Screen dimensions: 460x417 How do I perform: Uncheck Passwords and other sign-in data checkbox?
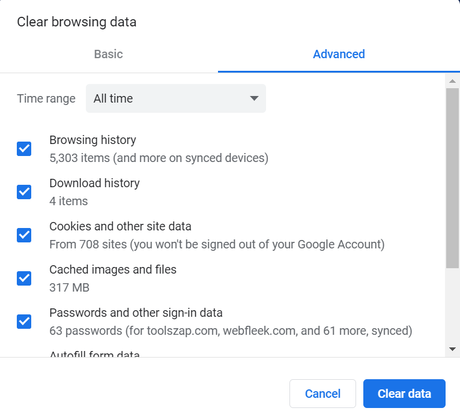coord(24,322)
